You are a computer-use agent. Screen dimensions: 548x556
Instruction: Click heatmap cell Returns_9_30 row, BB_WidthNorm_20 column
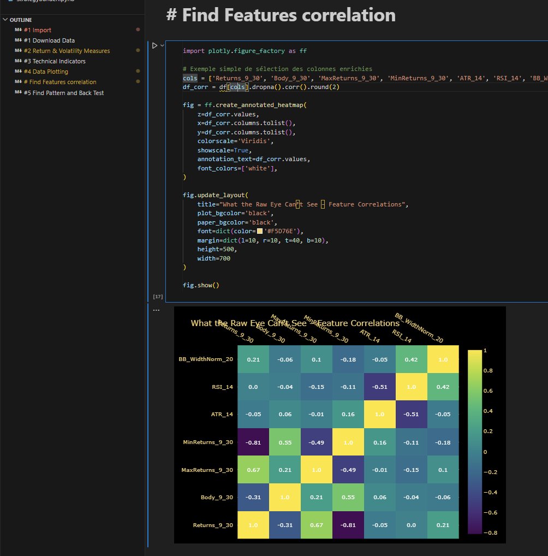[443, 525]
